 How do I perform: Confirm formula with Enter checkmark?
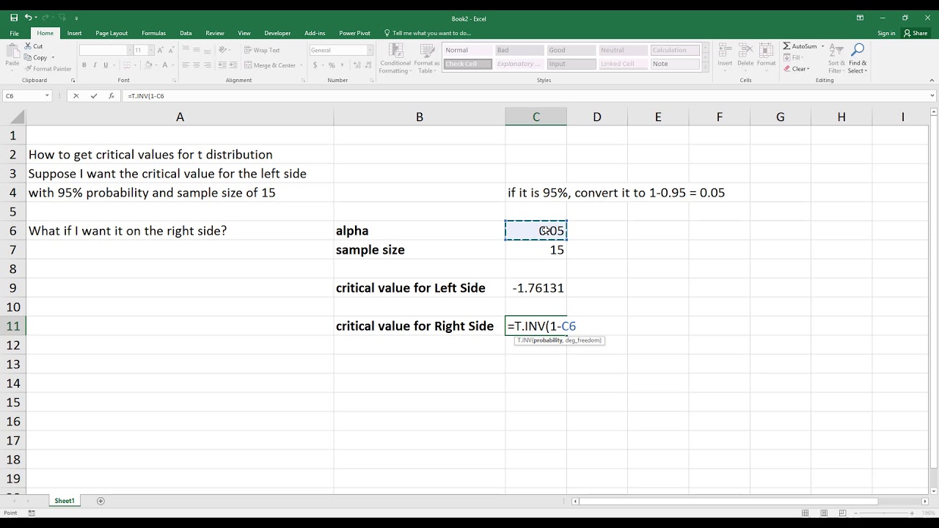click(93, 95)
